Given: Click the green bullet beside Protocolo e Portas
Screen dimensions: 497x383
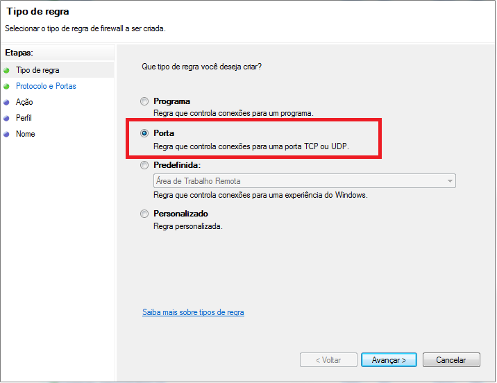Looking at the screenshot, I should click(7, 87).
